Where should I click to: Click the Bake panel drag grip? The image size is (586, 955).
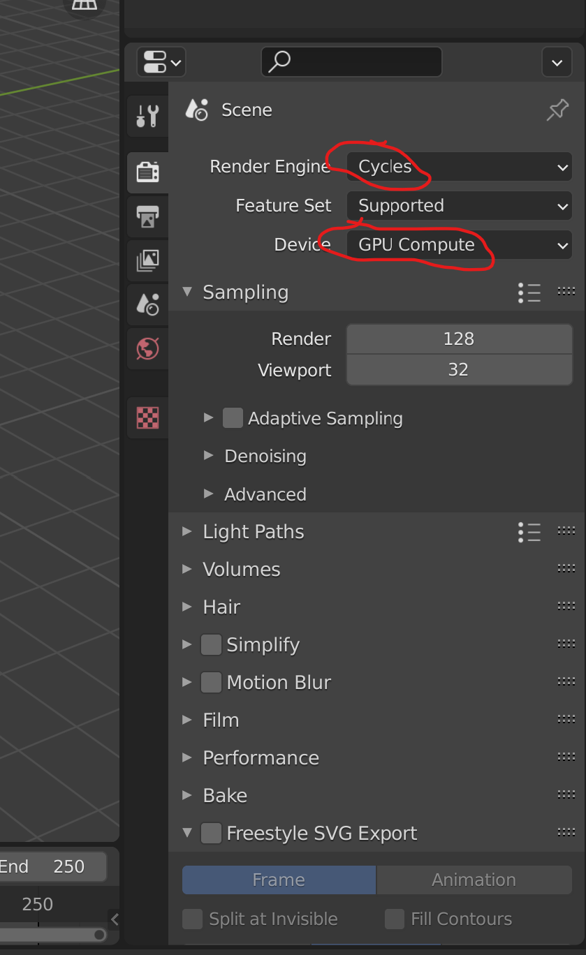[566, 795]
